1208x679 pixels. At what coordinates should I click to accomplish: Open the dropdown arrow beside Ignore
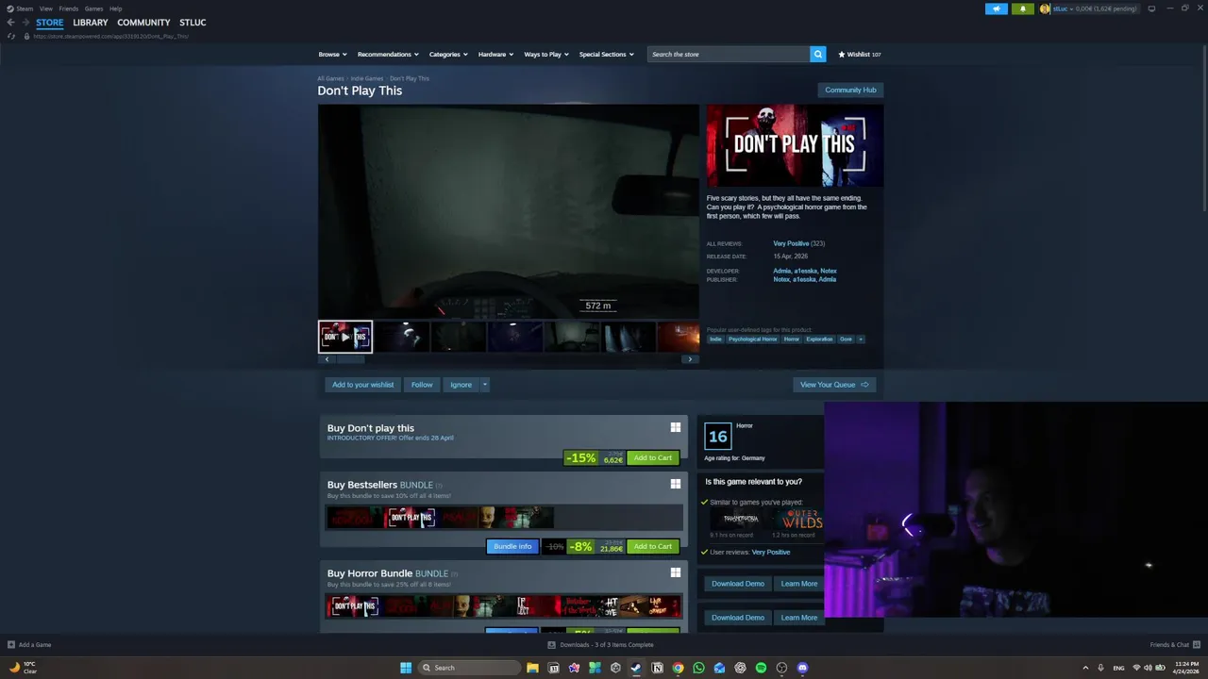[484, 385]
